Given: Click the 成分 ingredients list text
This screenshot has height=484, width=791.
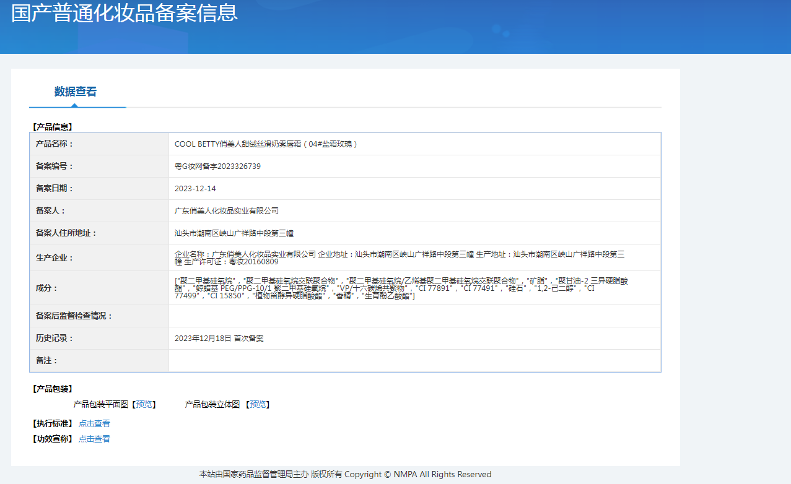Looking at the screenshot, I should click(x=401, y=288).
